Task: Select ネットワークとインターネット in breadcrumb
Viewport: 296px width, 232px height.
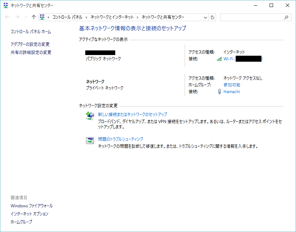Action: click(112, 17)
